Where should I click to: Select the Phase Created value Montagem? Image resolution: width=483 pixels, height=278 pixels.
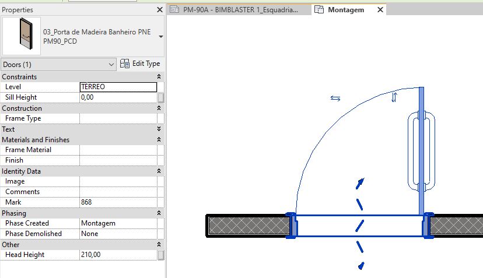tap(118, 223)
